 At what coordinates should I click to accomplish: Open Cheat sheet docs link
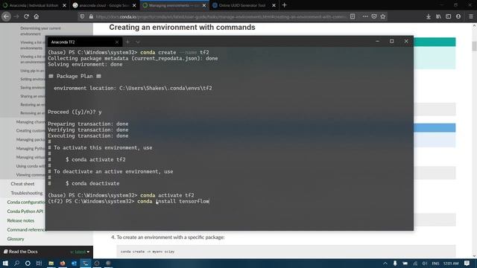[22, 184]
